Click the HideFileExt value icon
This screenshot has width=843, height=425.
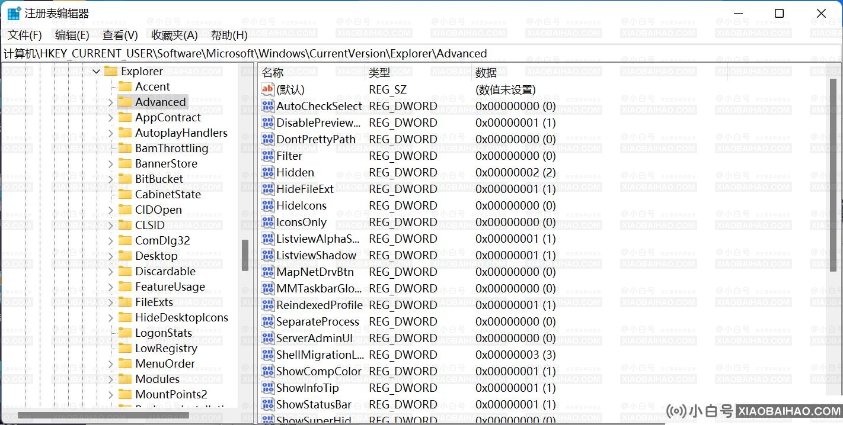coord(268,189)
